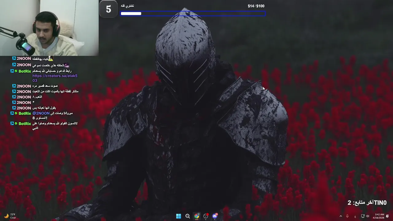Screen dimensions: 393x221
Task: Click moderator badge beside التعب.٨ message
Action: pos(14,97)
